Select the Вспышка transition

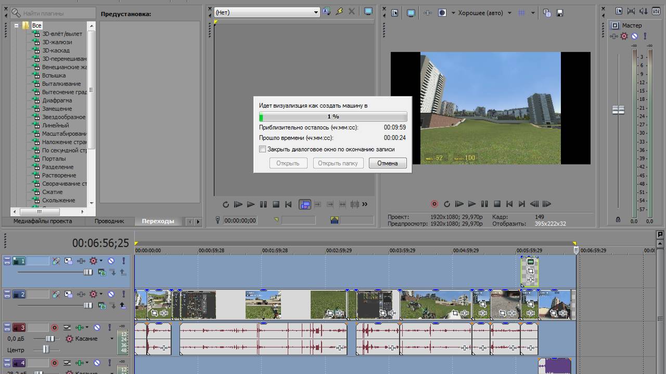click(x=54, y=75)
